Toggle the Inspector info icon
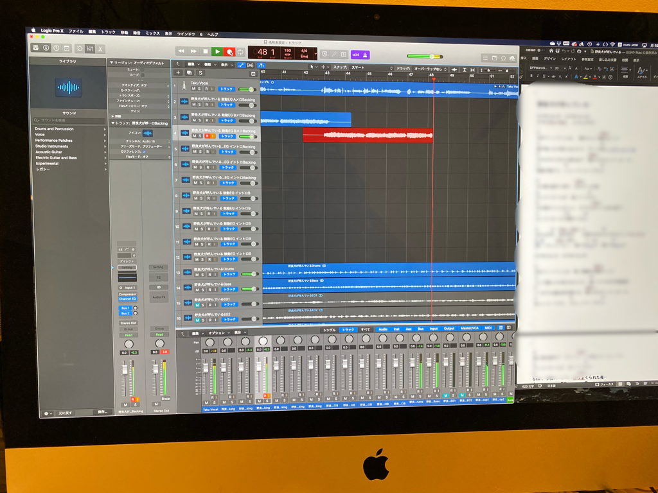 pos(46,48)
